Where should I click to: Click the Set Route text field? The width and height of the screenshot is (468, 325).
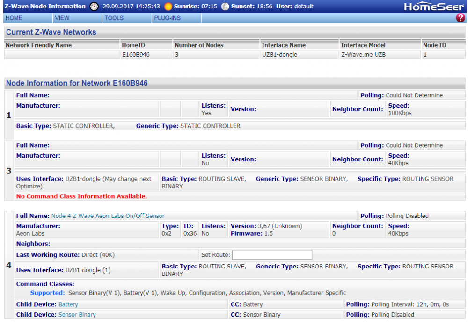(x=272, y=255)
